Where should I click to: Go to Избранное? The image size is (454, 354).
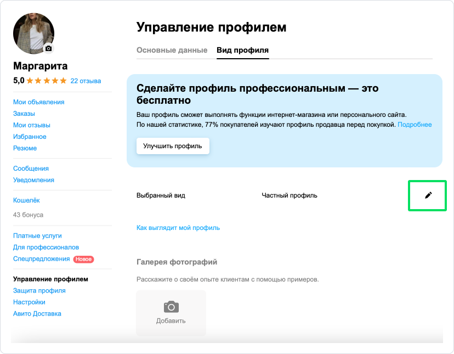[x=30, y=137]
